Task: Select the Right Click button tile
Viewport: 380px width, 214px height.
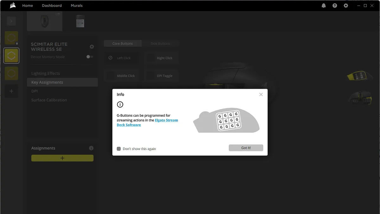Action: click(x=162, y=58)
